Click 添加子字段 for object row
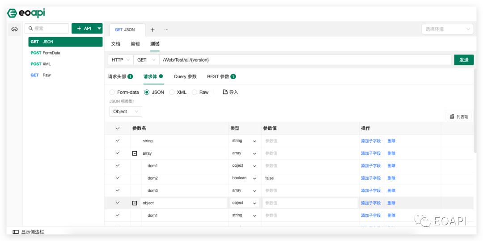The height and width of the screenshot is (241, 483). 371,203
